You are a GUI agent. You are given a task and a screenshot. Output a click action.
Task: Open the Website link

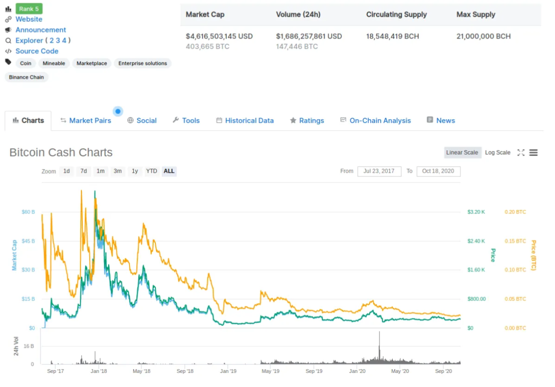[29, 19]
